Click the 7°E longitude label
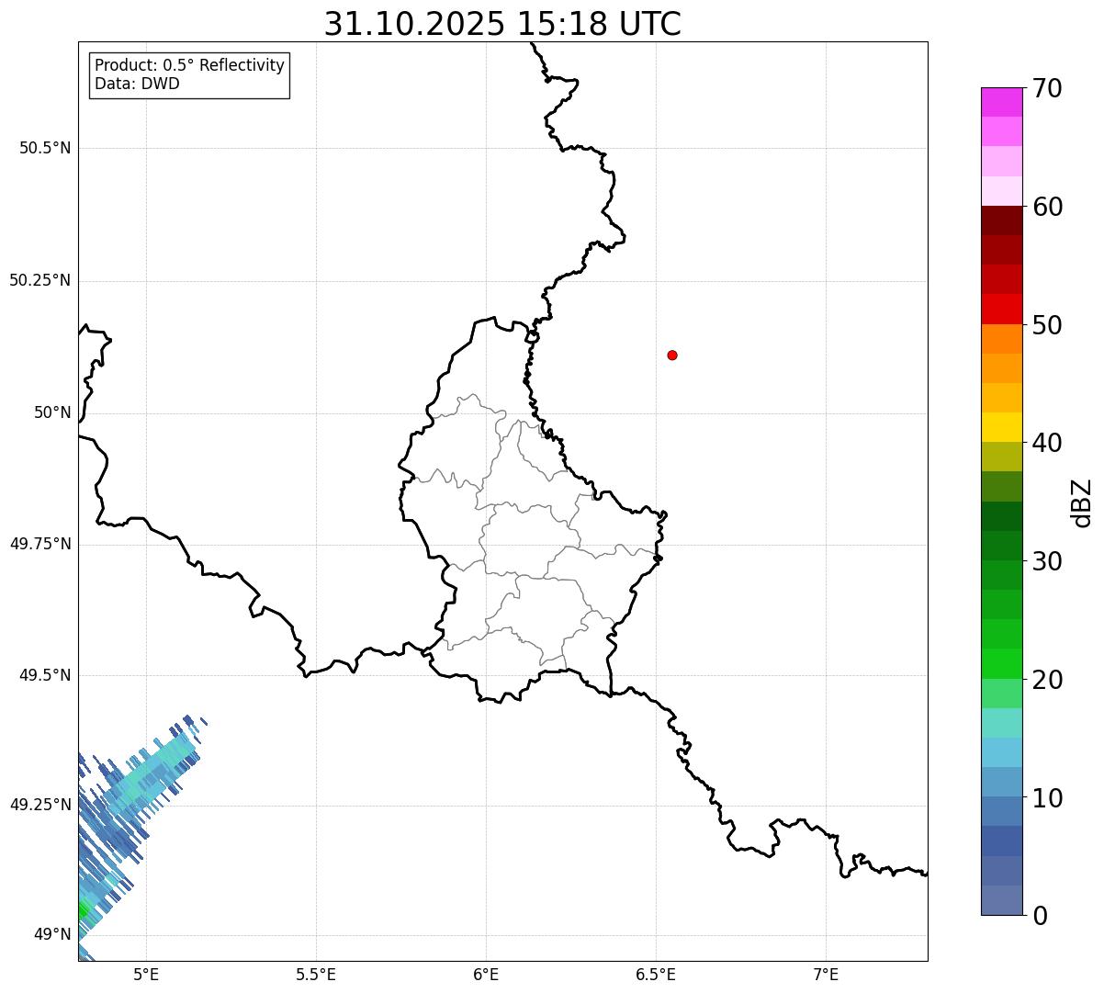This screenshot has height=993, width=1104. 826,974
